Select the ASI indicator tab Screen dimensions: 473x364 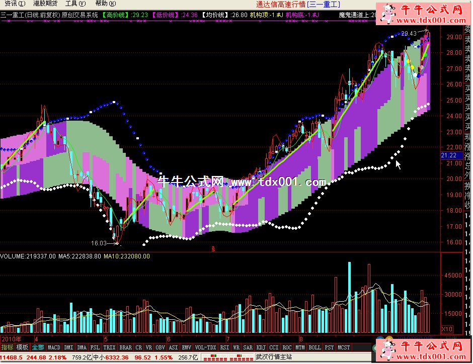click(x=173, y=347)
